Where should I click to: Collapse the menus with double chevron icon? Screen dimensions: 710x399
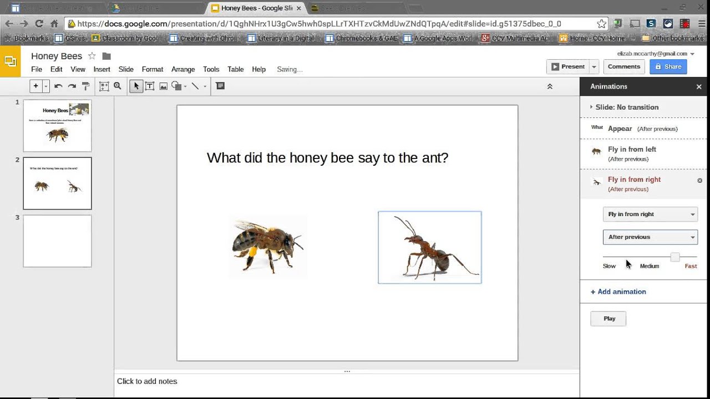click(x=550, y=86)
